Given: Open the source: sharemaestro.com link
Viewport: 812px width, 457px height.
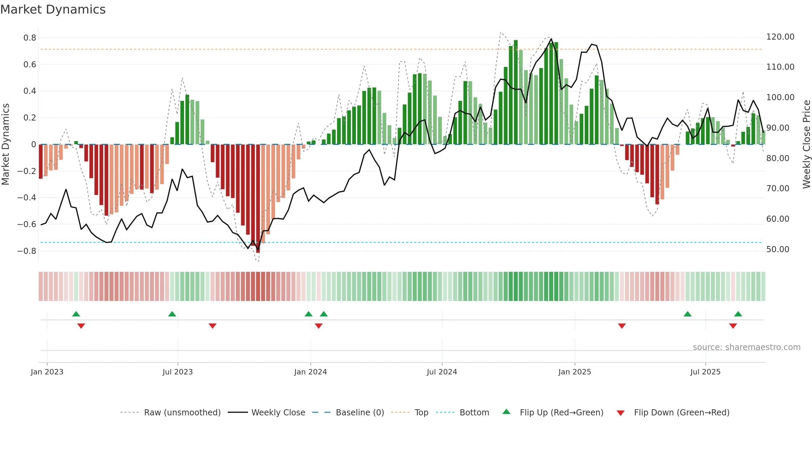Looking at the screenshot, I should 747,347.
